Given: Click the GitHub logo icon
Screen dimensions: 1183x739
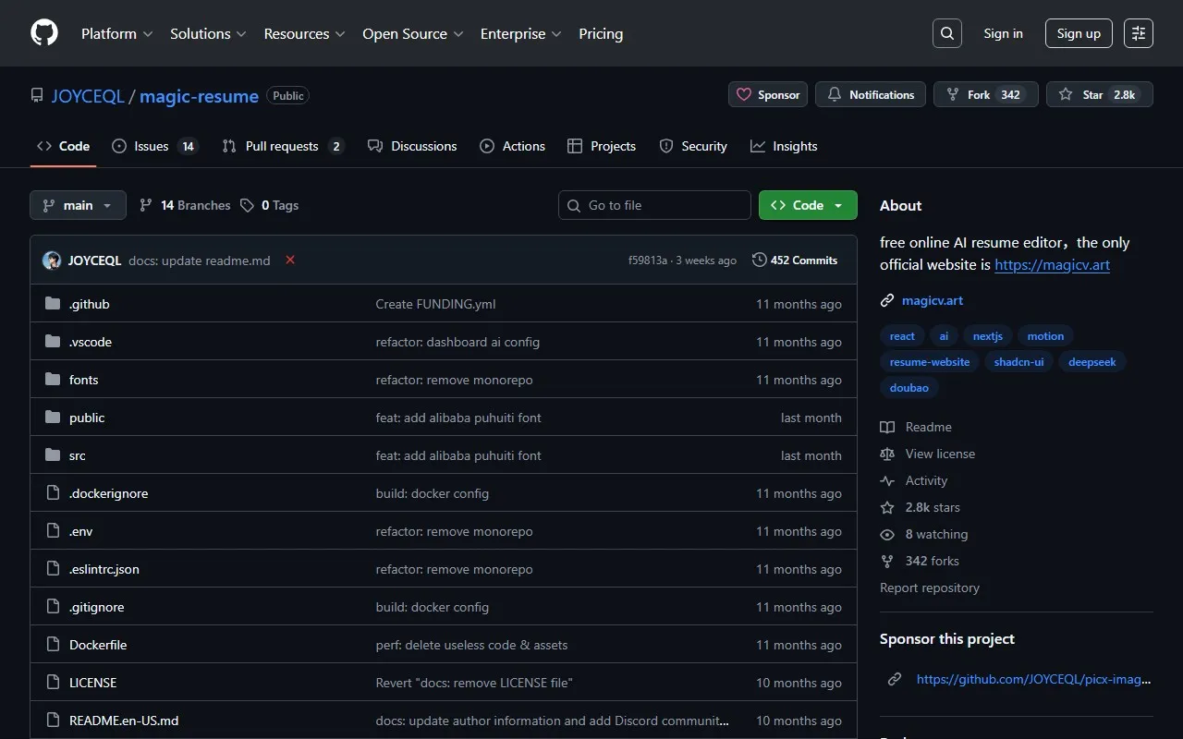Looking at the screenshot, I should 44,33.
